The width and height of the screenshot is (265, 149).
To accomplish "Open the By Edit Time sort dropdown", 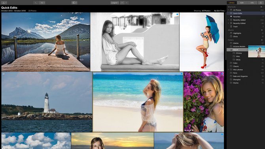I will [220, 11].
